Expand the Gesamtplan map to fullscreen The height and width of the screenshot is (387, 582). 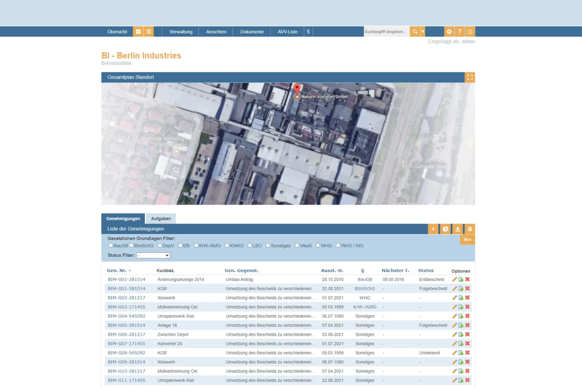point(470,77)
